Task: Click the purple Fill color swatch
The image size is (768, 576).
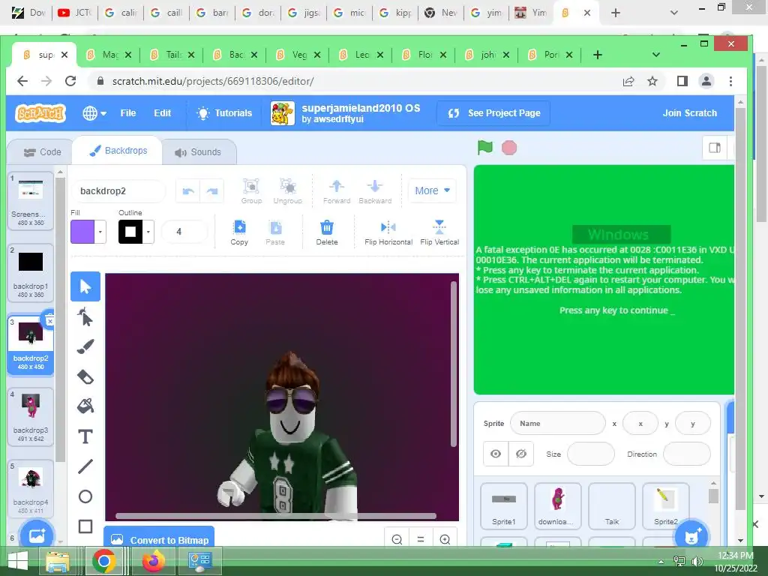Action: (82, 232)
